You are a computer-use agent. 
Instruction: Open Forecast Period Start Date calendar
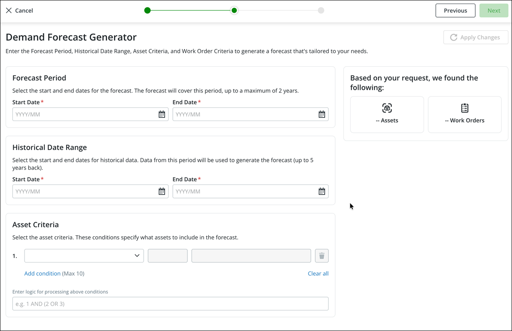click(161, 114)
